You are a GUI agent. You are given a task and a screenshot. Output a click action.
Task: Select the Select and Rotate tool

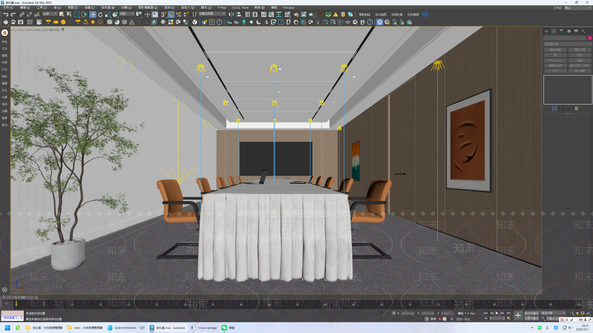pyautogui.click(x=100, y=14)
